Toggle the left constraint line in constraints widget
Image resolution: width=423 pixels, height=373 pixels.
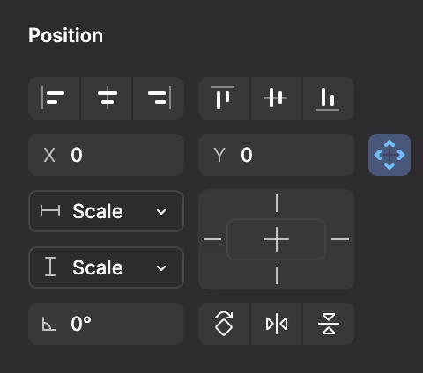(x=212, y=239)
